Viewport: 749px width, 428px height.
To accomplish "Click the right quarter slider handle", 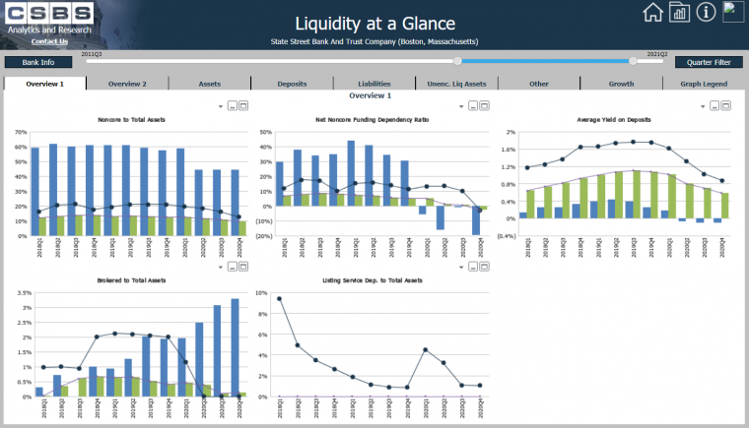I will coord(633,61).
